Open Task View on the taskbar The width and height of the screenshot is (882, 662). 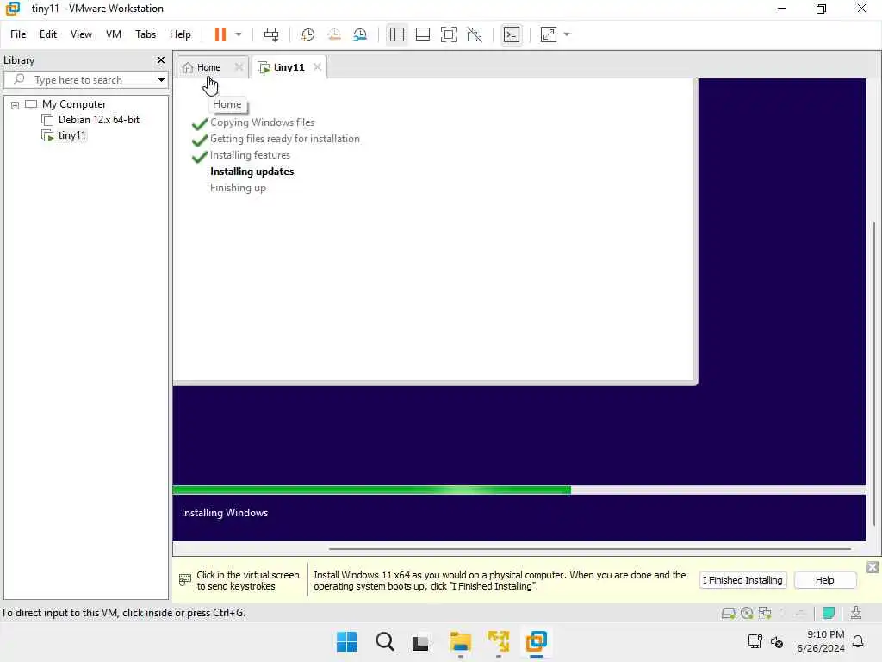tap(420, 642)
